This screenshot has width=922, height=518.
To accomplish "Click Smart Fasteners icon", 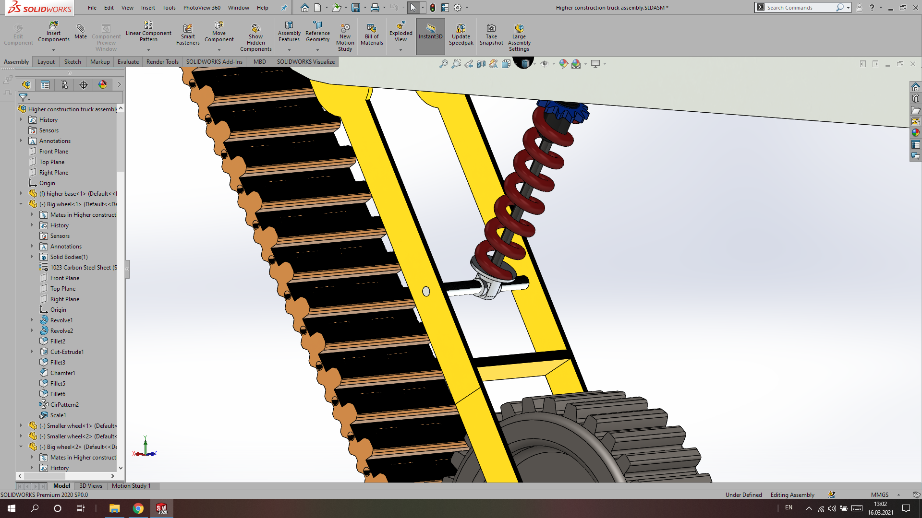I will [x=188, y=35].
